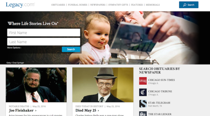This screenshot has width=210, height=116.
Task: Open the Died May 25 headline link
Action: (87, 110)
